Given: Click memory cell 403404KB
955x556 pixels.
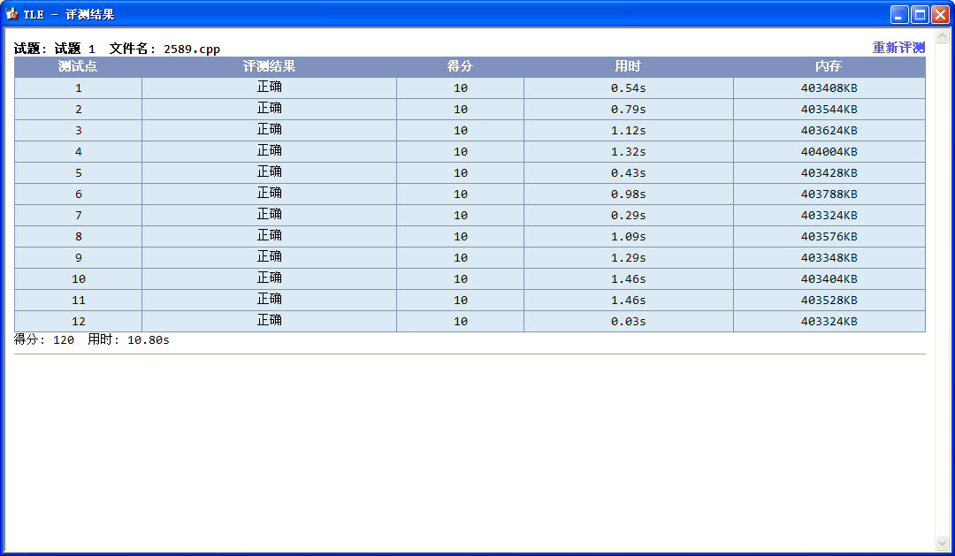Looking at the screenshot, I should pyautogui.click(x=829, y=279).
